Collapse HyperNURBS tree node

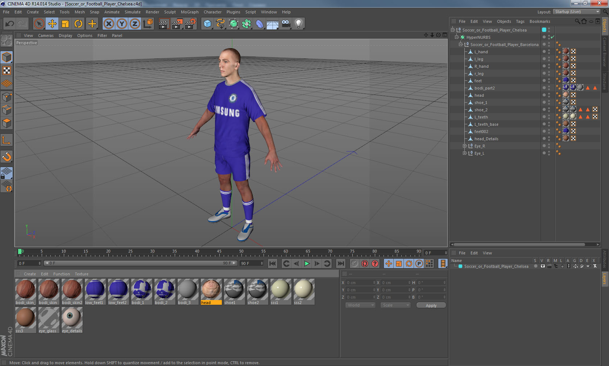point(457,37)
